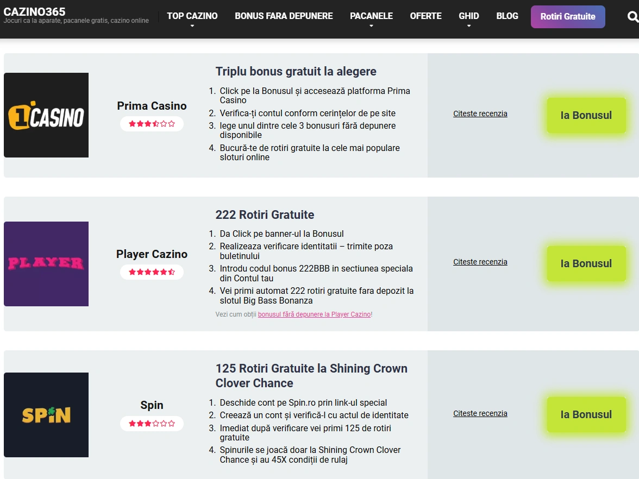Click step 'Introdu codul bonus 222BBB'
Screen dimensions: 639x479
click(x=316, y=273)
